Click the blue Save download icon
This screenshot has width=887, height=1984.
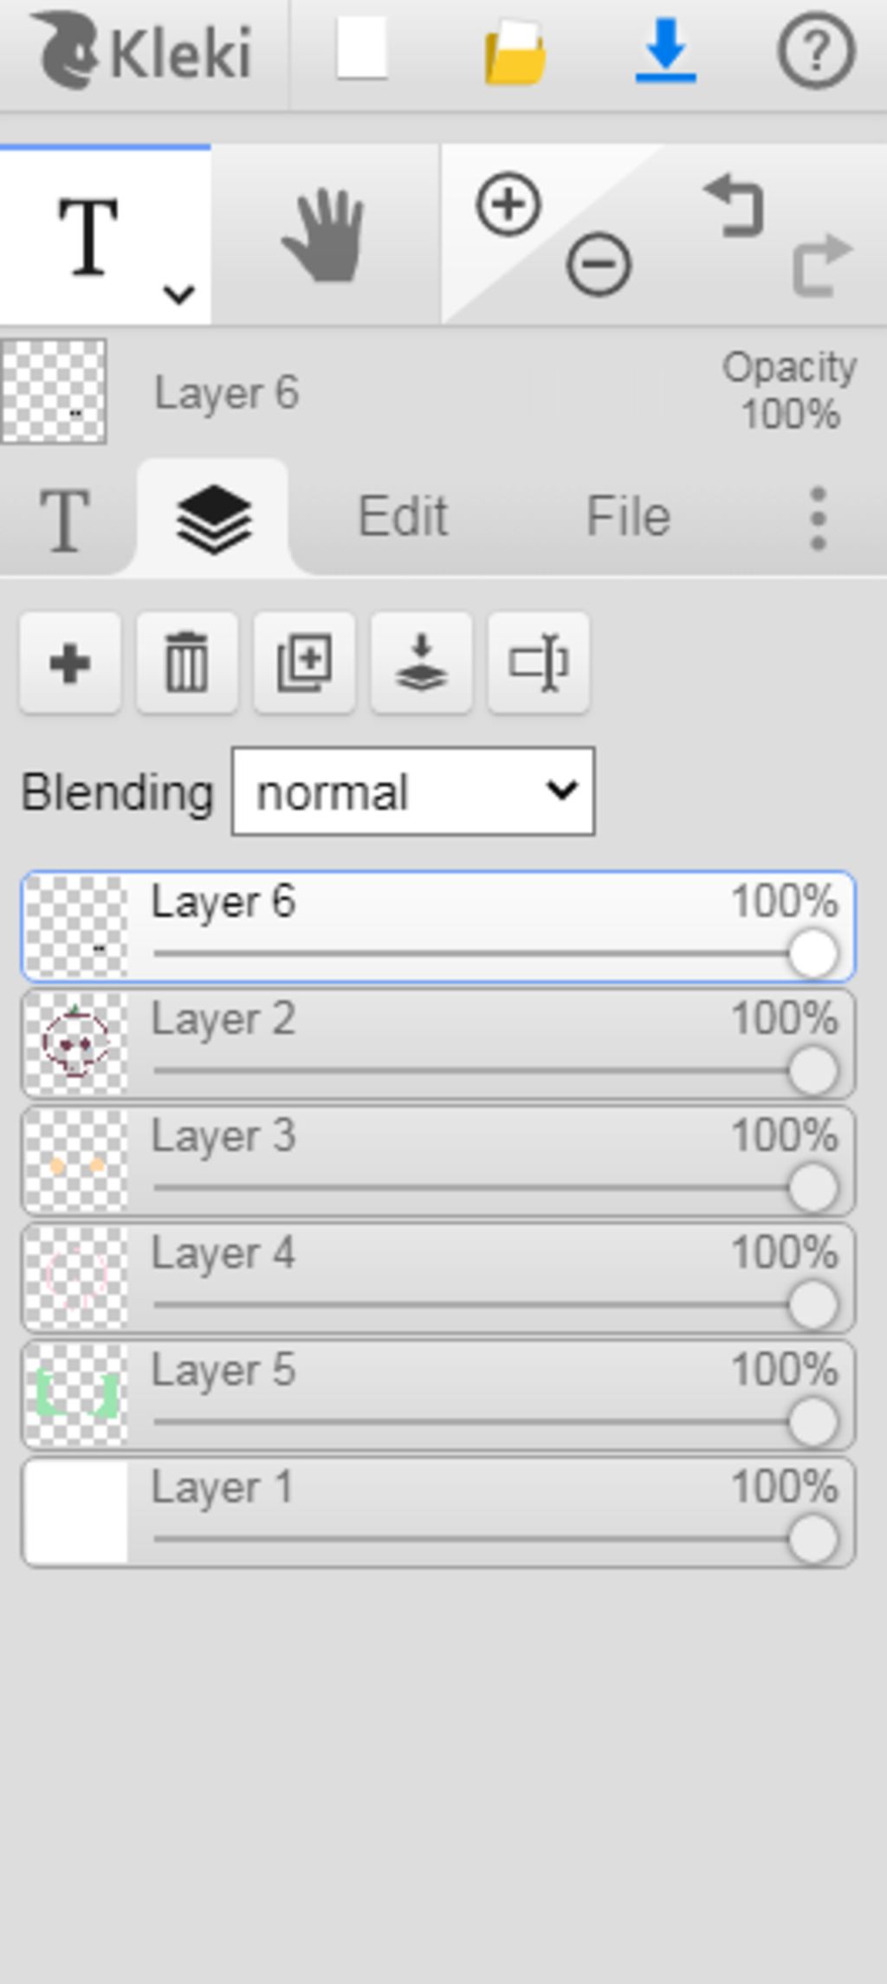point(665,52)
